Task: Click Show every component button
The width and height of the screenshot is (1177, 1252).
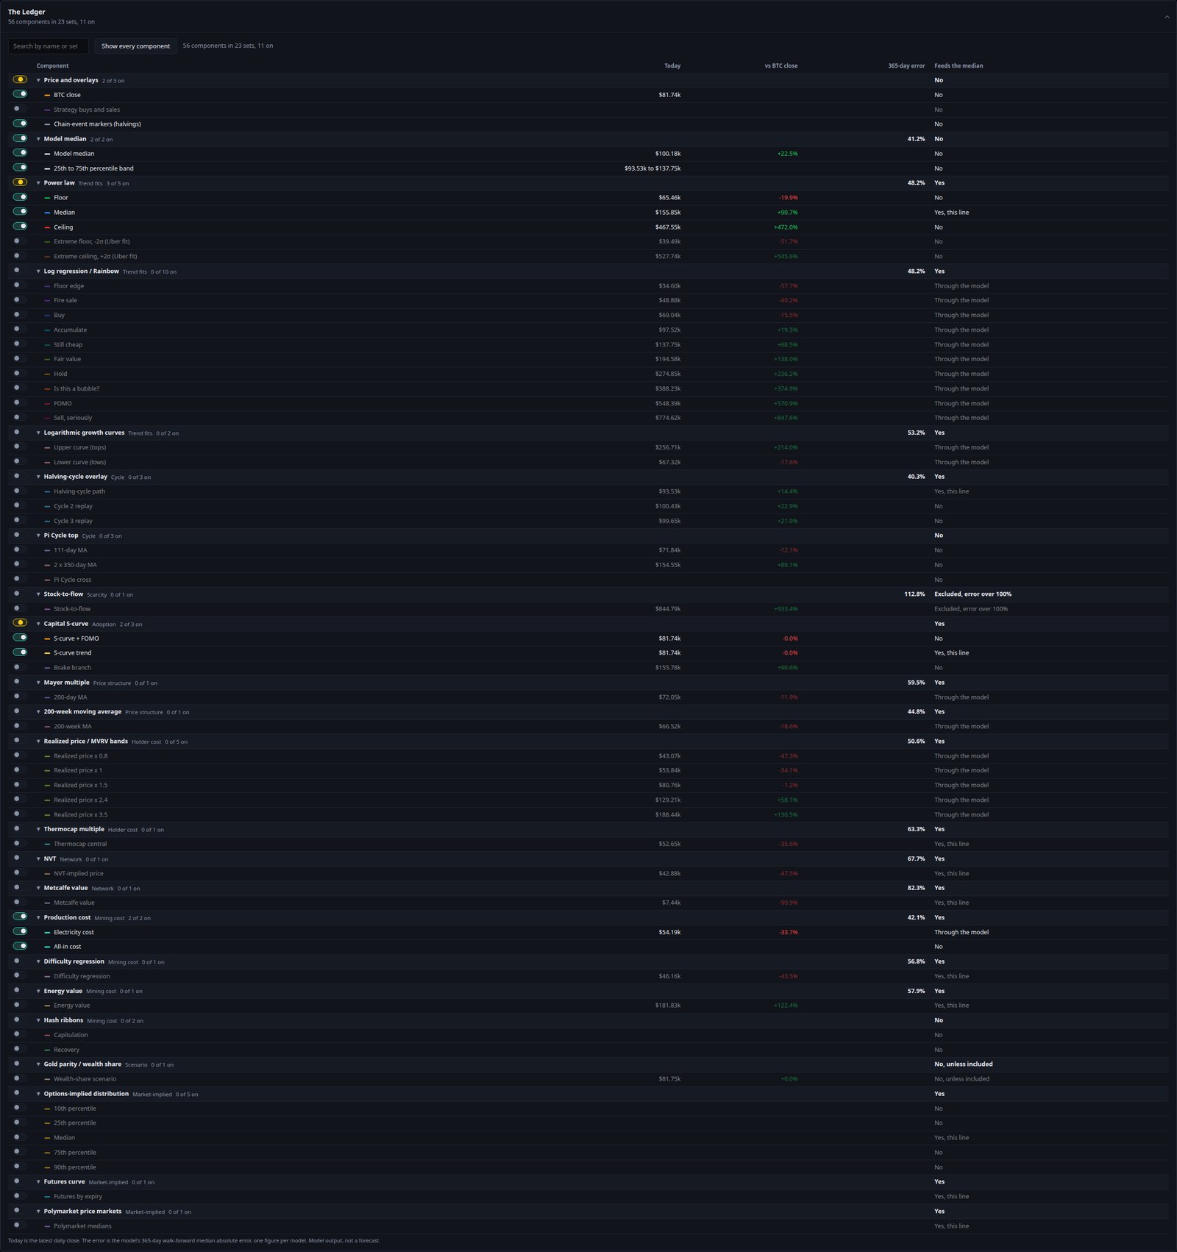Action: [135, 46]
